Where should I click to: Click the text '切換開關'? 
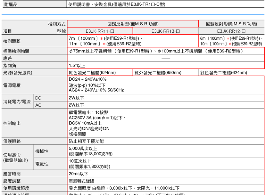pyautogui.click(x=78, y=134)
